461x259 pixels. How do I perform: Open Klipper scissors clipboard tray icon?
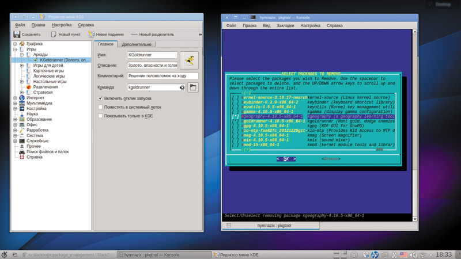(x=394, y=255)
